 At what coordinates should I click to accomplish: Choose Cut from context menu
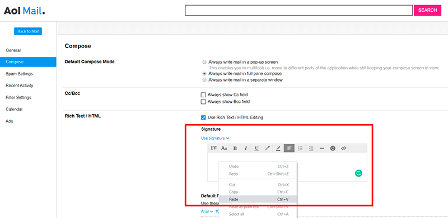258,184
